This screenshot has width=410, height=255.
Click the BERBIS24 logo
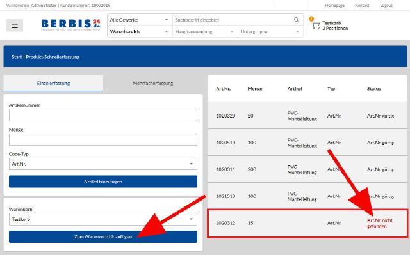[70, 24]
